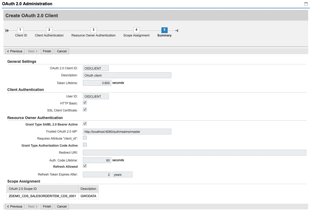The image size is (310, 212).
Task: Open the refresh token years unit dropdown
Action: (x=122, y=174)
